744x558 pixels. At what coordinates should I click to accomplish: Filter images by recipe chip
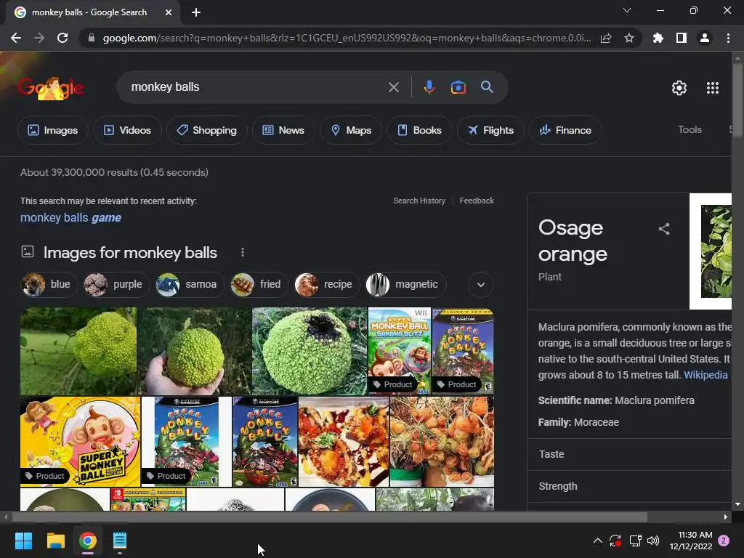(x=326, y=284)
